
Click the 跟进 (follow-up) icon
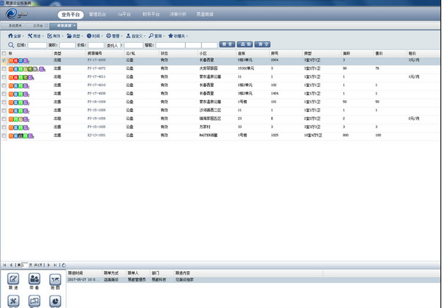[x=14, y=280]
